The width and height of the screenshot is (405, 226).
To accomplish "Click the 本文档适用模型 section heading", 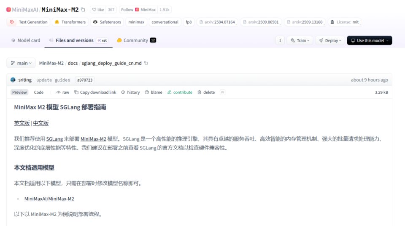I will coord(34,168).
